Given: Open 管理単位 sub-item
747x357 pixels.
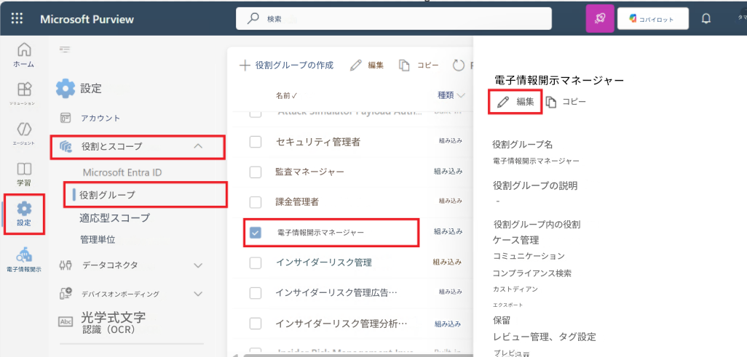Looking at the screenshot, I should click(98, 239).
